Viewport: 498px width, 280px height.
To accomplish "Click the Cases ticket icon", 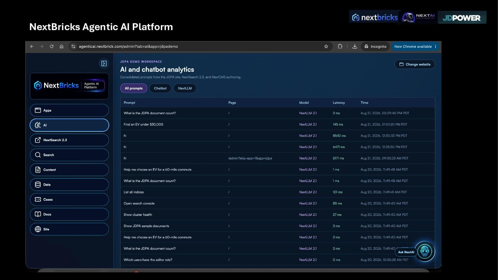I will pyautogui.click(x=38, y=199).
